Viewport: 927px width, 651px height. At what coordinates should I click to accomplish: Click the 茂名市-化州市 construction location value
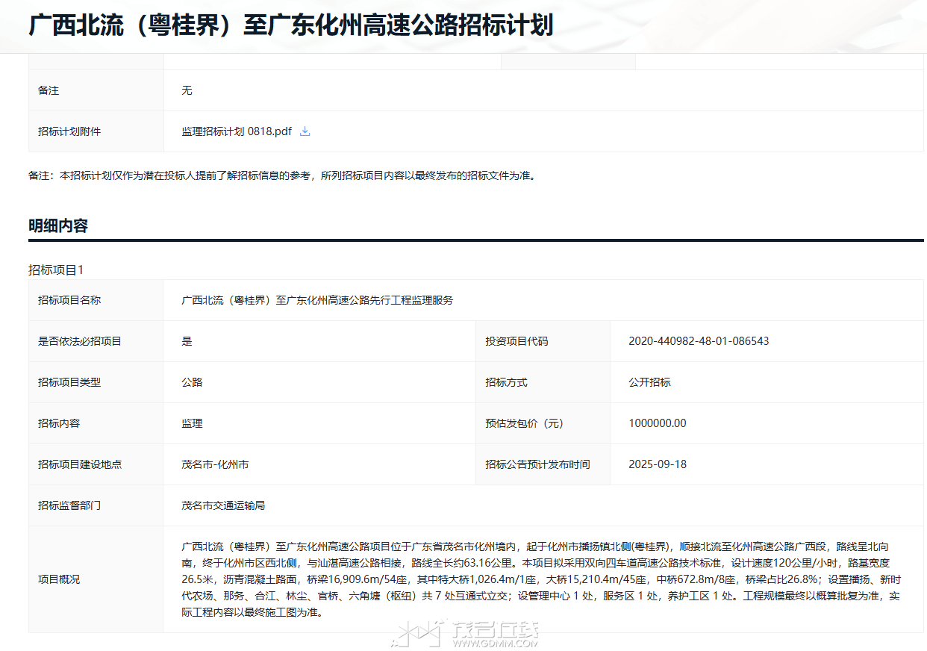(x=215, y=464)
